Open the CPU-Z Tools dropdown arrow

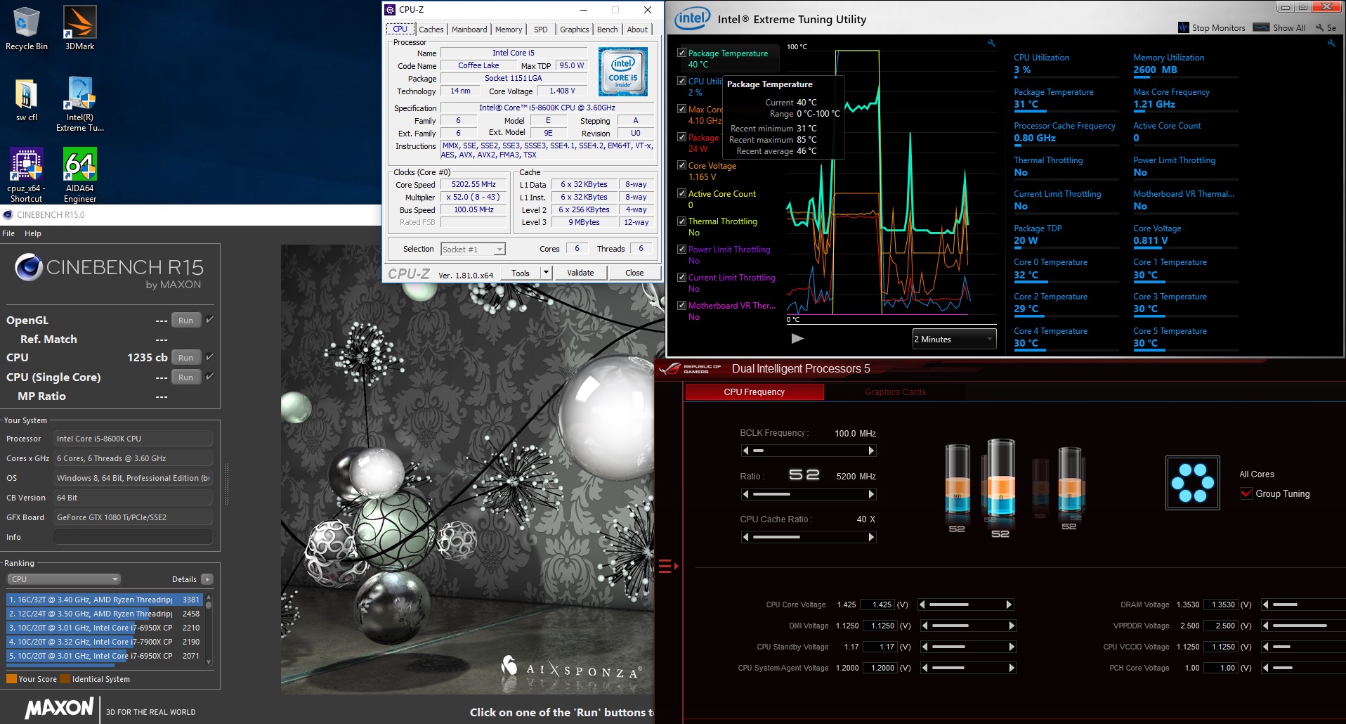tap(546, 273)
